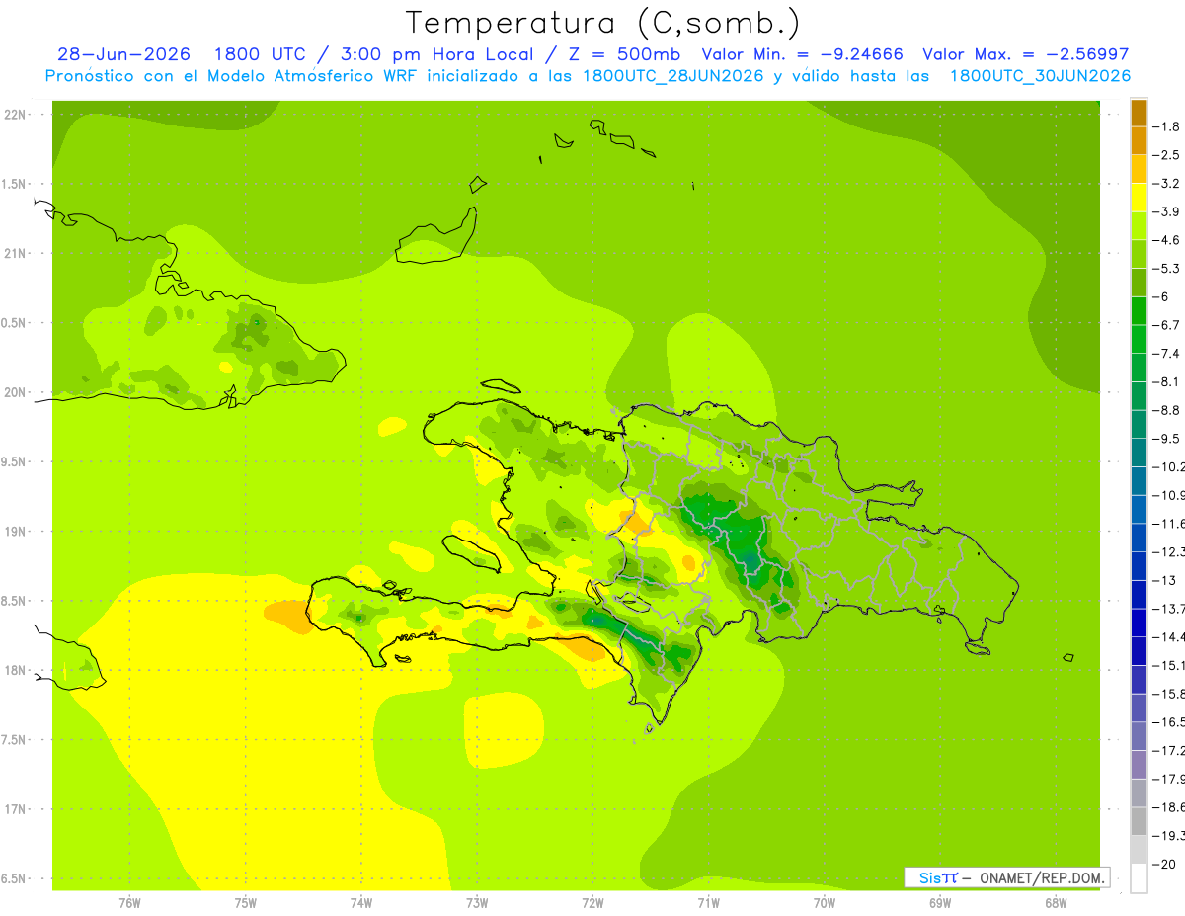Click the "-3.9" legend label
Image resolution: width=1185 pixels, height=916 pixels.
pyautogui.click(x=1168, y=211)
